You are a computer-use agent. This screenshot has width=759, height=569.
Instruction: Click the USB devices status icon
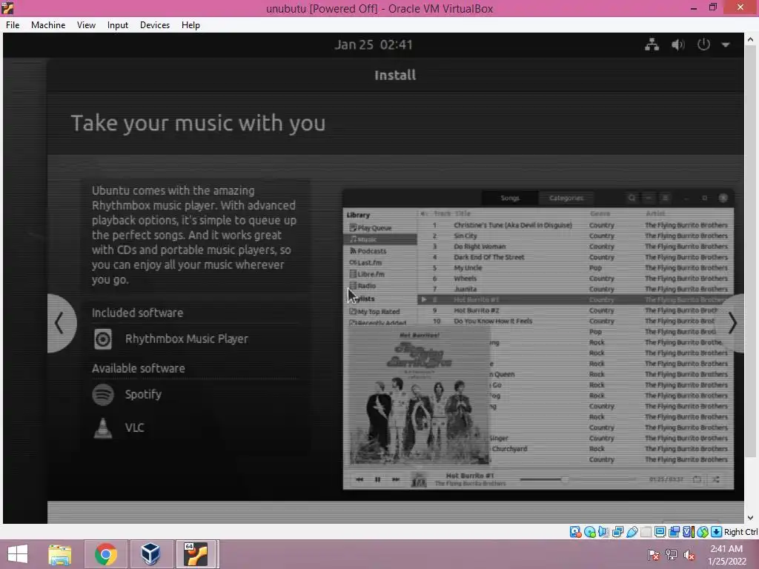click(632, 532)
